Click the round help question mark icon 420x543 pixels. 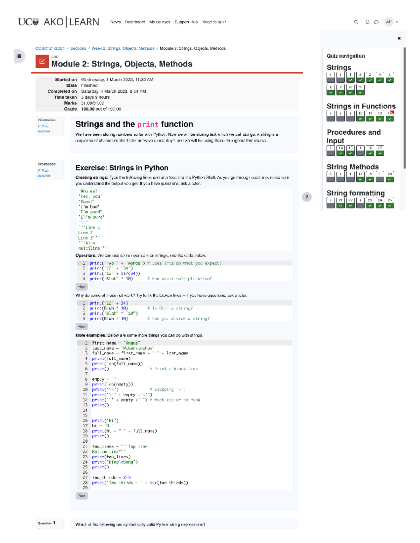click(307, 197)
